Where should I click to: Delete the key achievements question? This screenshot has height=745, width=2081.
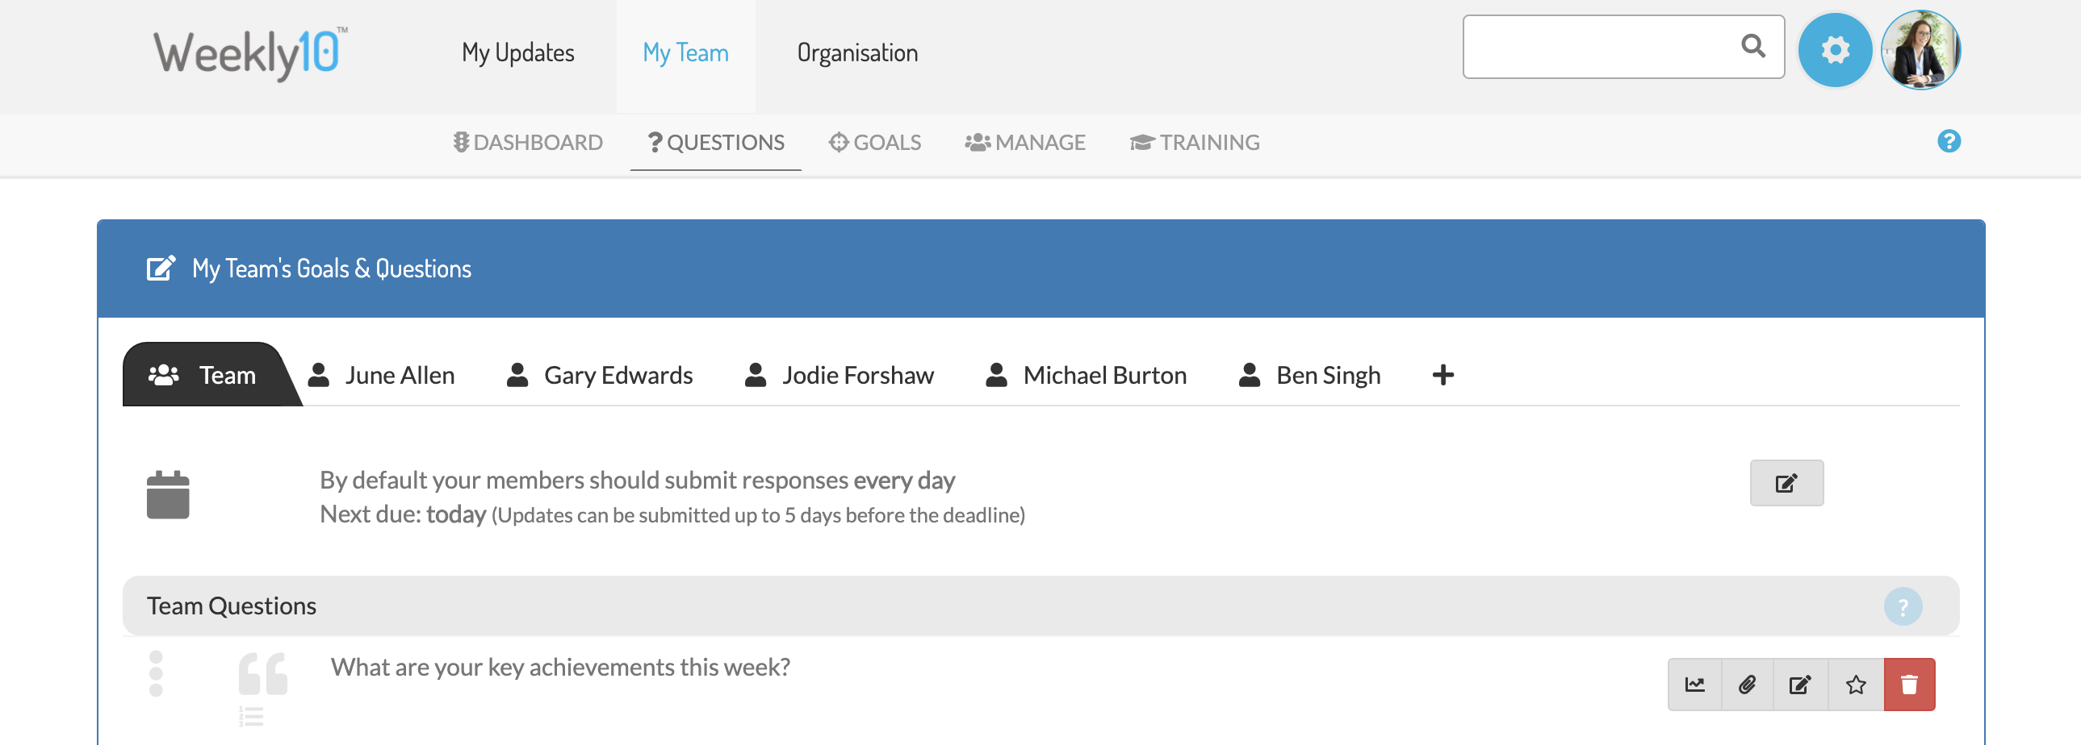click(1909, 685)
